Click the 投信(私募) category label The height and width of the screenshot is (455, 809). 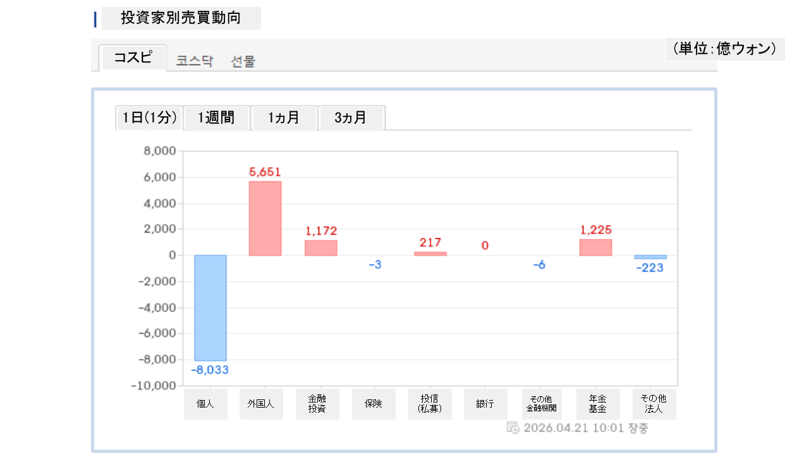click(430, 404)
